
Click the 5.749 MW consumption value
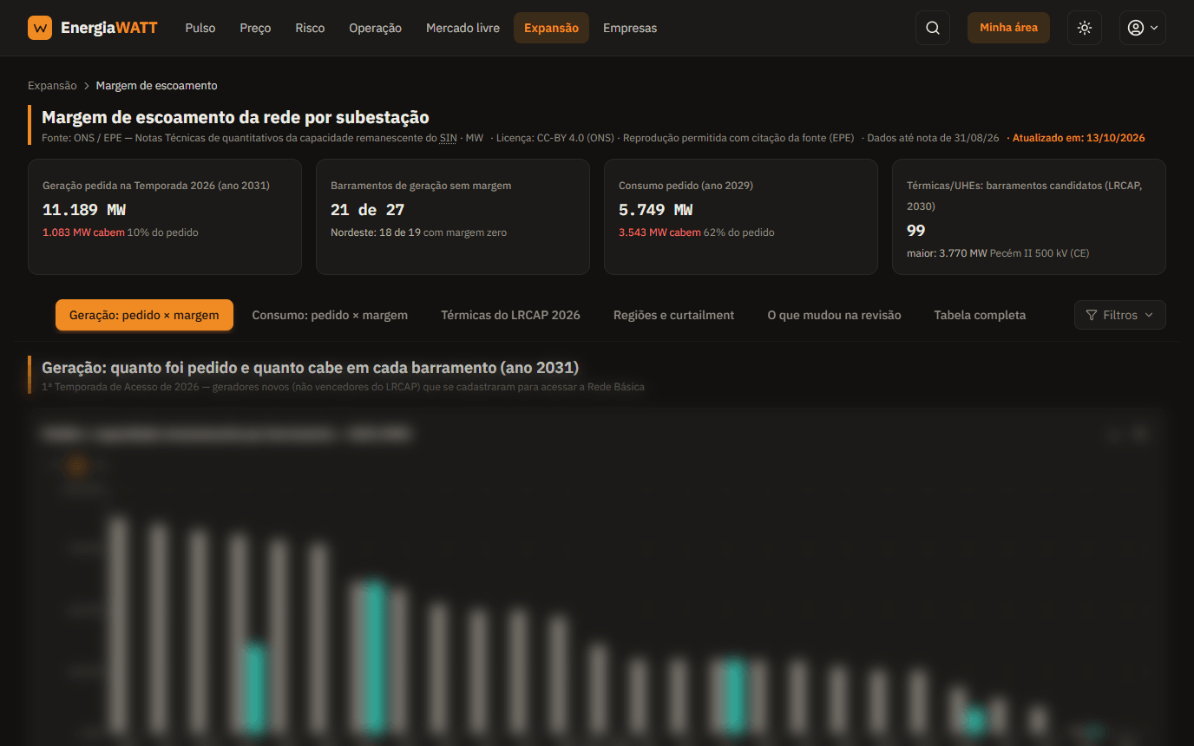point(655,210)
